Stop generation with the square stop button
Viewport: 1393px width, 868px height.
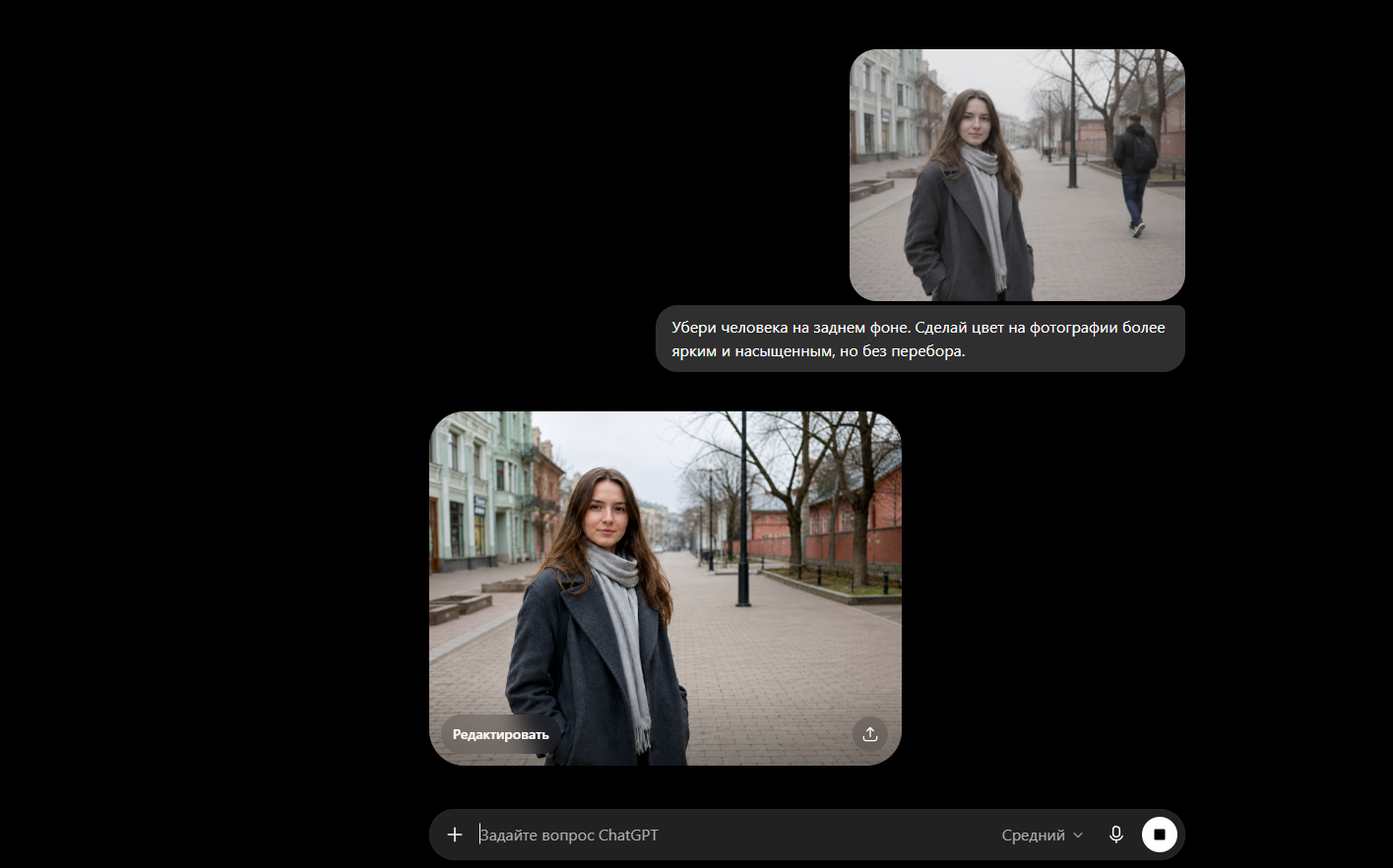pyautogui.click(x=1159, y=835)
